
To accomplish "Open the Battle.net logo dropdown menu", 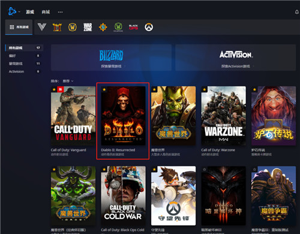I will pos(14,11).
